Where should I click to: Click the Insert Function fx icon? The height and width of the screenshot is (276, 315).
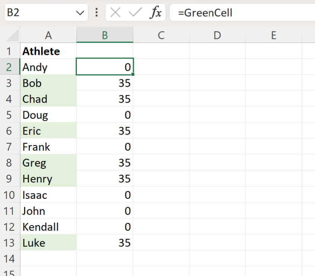tap(156, 12)
